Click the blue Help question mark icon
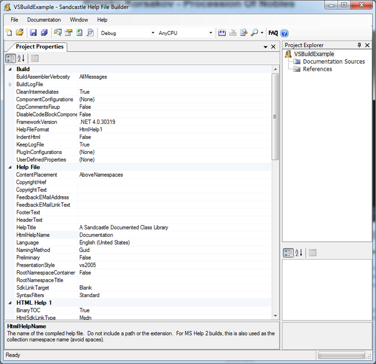 coord(284,33)
